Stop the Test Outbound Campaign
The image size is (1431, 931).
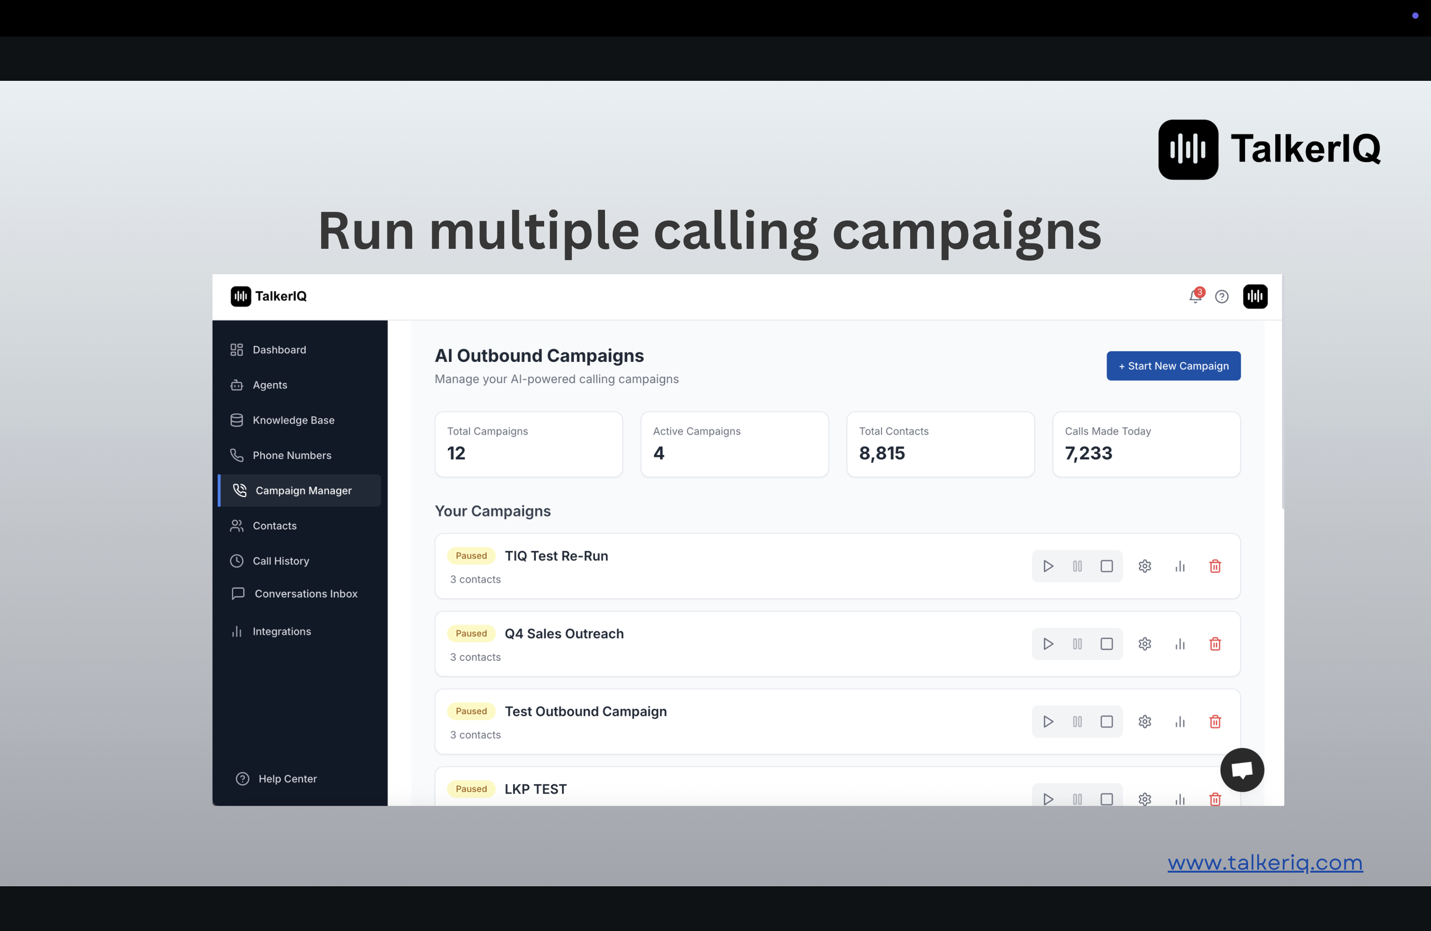pos(1106,722)
